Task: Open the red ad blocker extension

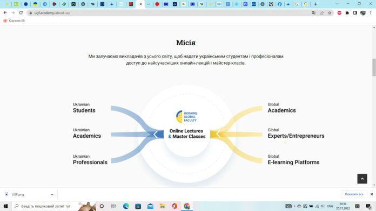Action: click(339, 13)
